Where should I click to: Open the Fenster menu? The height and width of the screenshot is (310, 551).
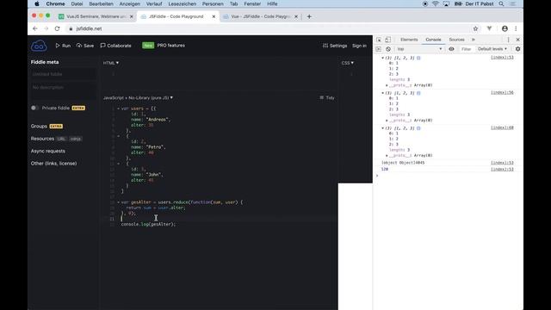[x=252, y=3]
